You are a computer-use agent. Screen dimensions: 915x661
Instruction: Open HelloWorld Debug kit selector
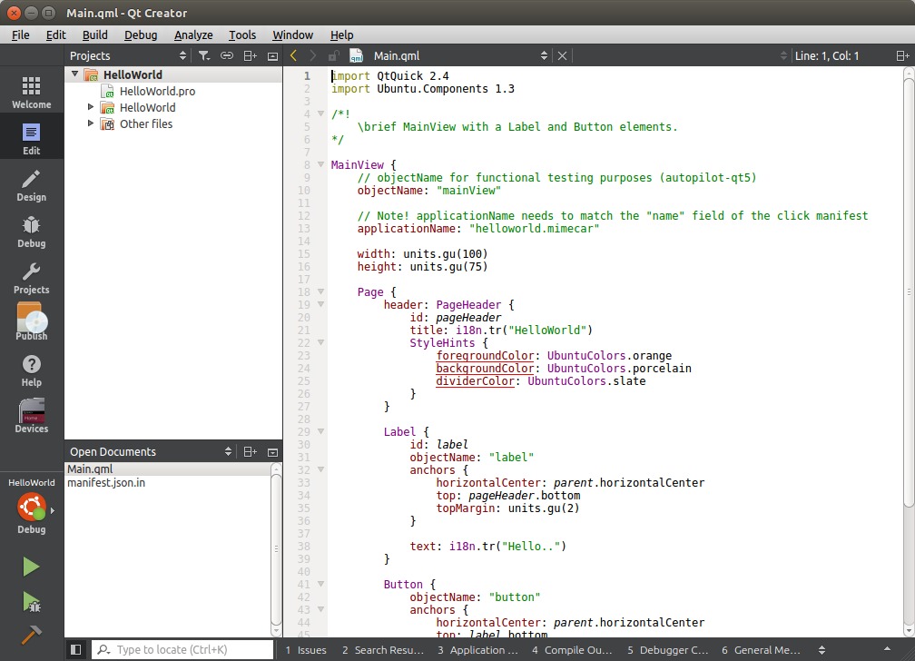click(32, 507)
